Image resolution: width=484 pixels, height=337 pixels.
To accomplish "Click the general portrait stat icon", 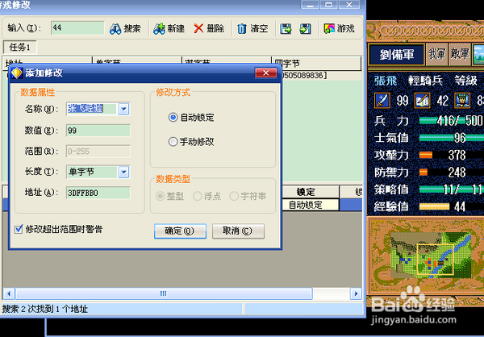I will [462, 100].
